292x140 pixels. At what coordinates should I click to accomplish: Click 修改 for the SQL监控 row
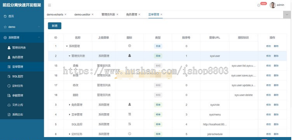point(269,124)
